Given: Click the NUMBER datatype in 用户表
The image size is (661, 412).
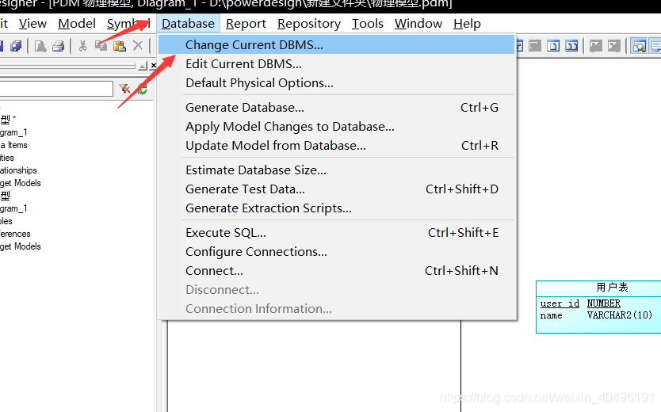Looking at the screenshot, I should [x=604, y=303].
